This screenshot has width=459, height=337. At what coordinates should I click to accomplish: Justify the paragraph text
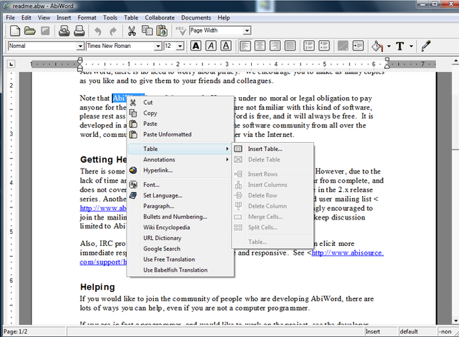(290, 46)
